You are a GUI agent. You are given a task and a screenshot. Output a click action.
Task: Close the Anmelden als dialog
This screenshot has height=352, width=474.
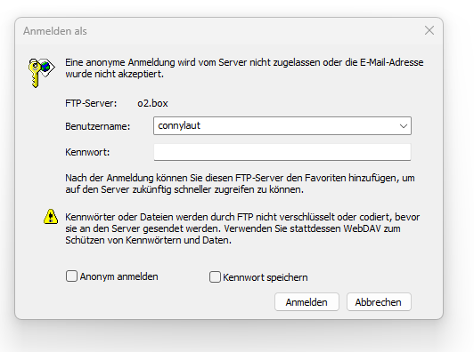click(429, 30)
